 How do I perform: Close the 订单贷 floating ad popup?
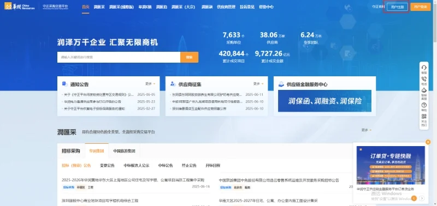point(428,142)
